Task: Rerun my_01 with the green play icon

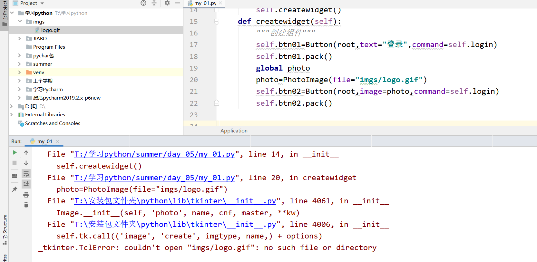Action: click(15, 152)
